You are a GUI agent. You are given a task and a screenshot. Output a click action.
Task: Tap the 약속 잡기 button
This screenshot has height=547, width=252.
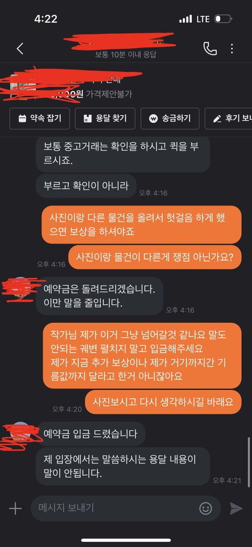(39, 119)
